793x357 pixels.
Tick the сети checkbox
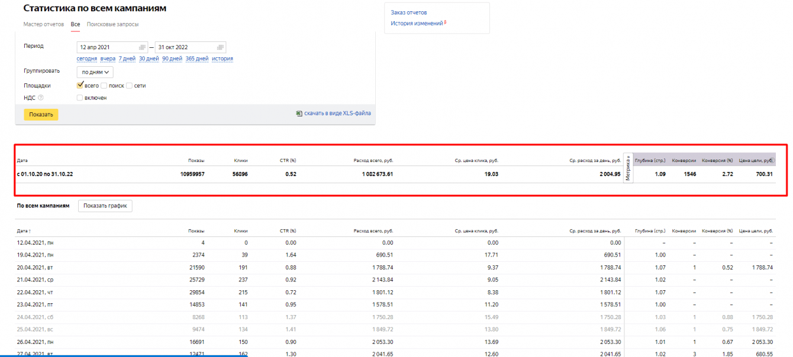pos(129,86)
